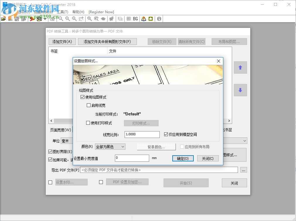Image resolution: width=296 pixels, height=221 pixels.
Task: Click the 线宽比例 input field
Action: click(142, 134)
